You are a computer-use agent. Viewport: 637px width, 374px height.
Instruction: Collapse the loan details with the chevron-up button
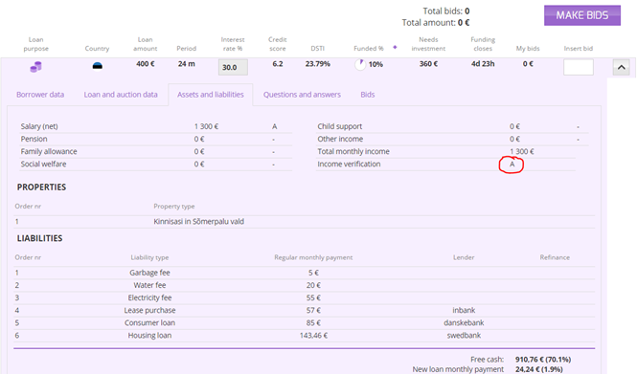coord(621,67)
